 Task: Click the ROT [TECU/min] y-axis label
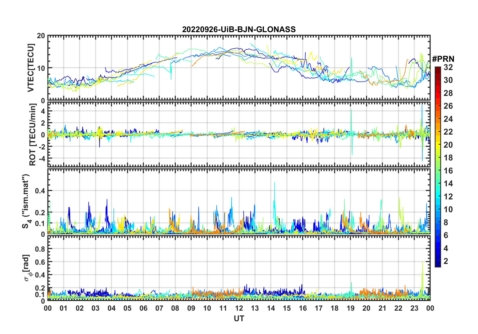(32, 135)
